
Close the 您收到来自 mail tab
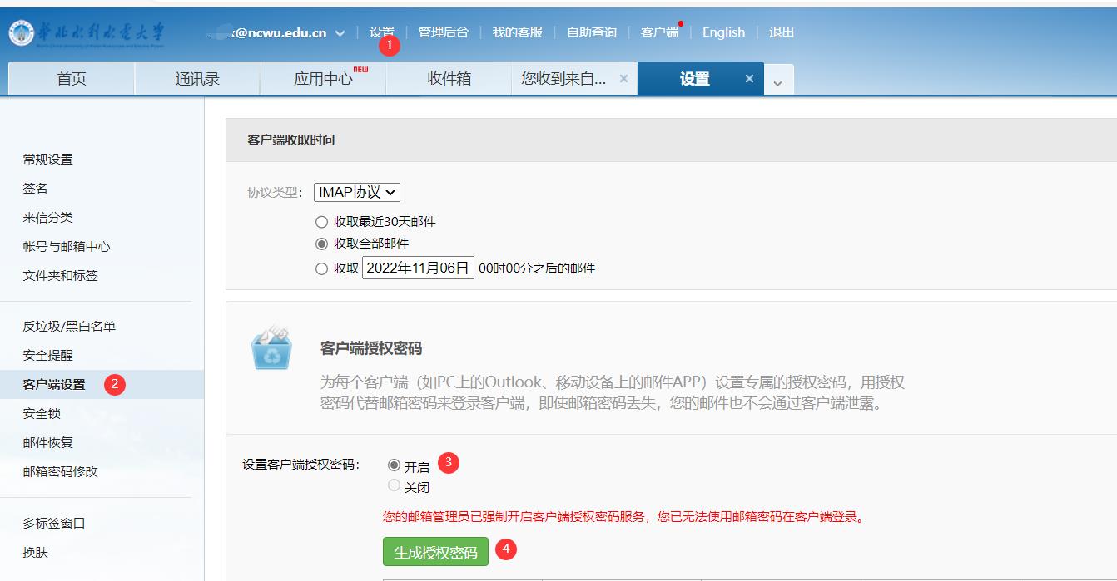coord(623,79)
